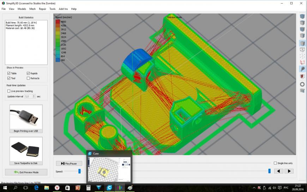Click Begin Printing over USB

26,119
